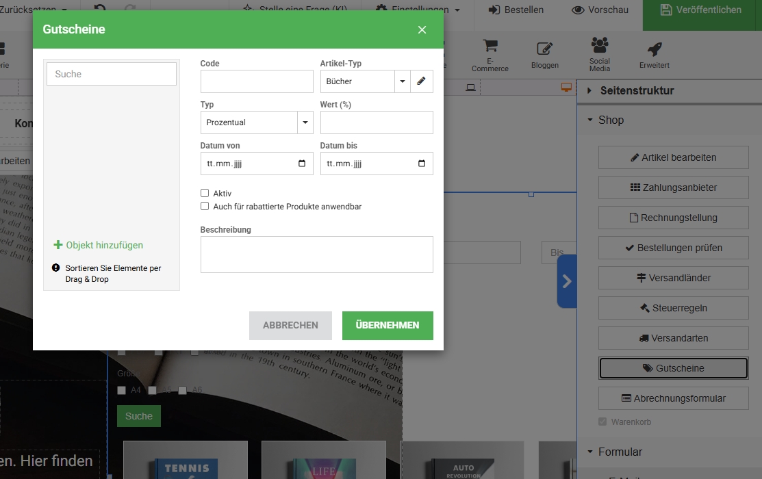Click the undo arrow in top bar

100,10
